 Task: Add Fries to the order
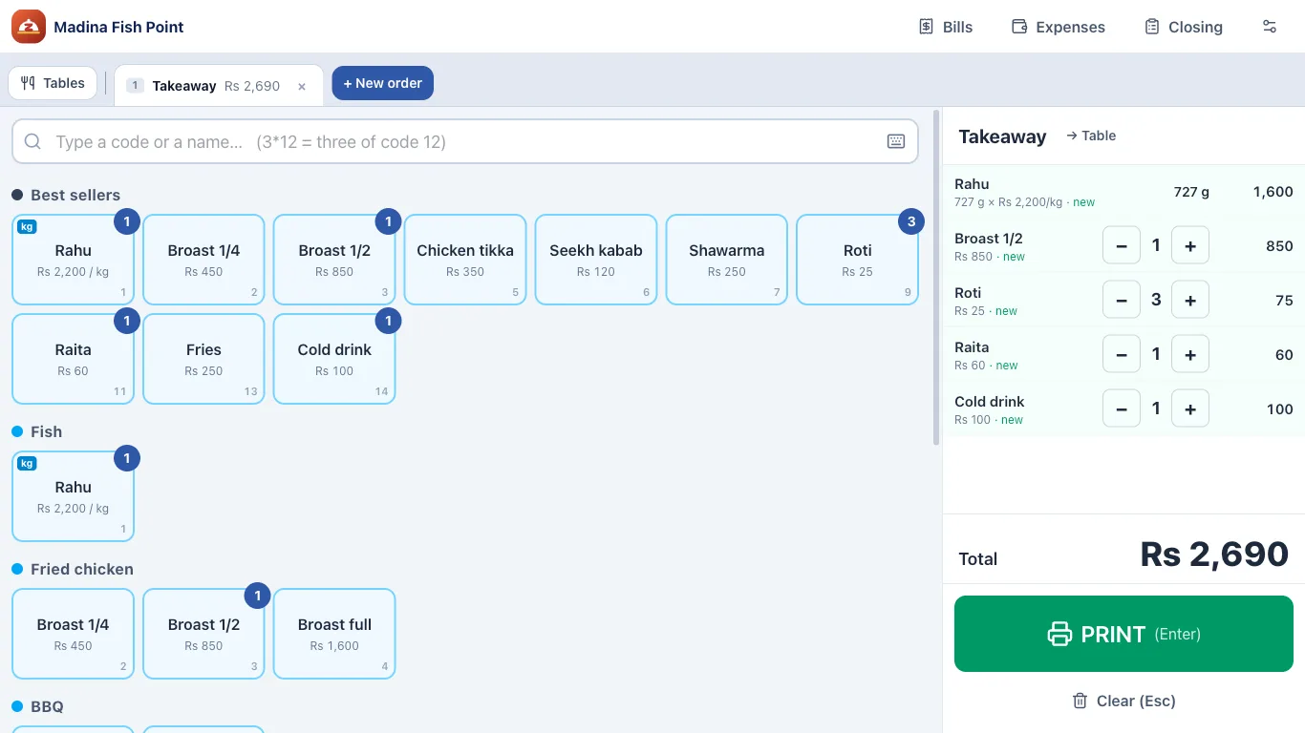pos(203,359)
